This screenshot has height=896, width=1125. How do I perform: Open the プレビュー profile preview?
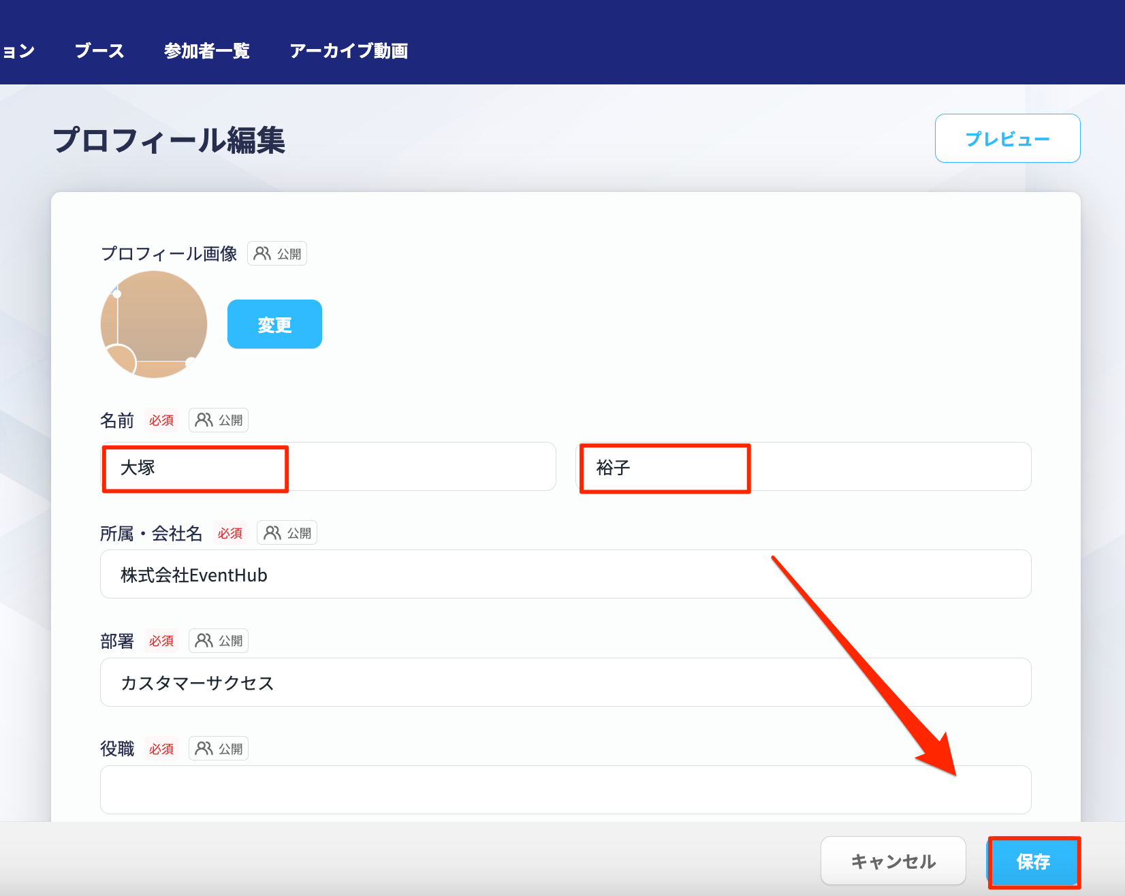pos(1007,139)
